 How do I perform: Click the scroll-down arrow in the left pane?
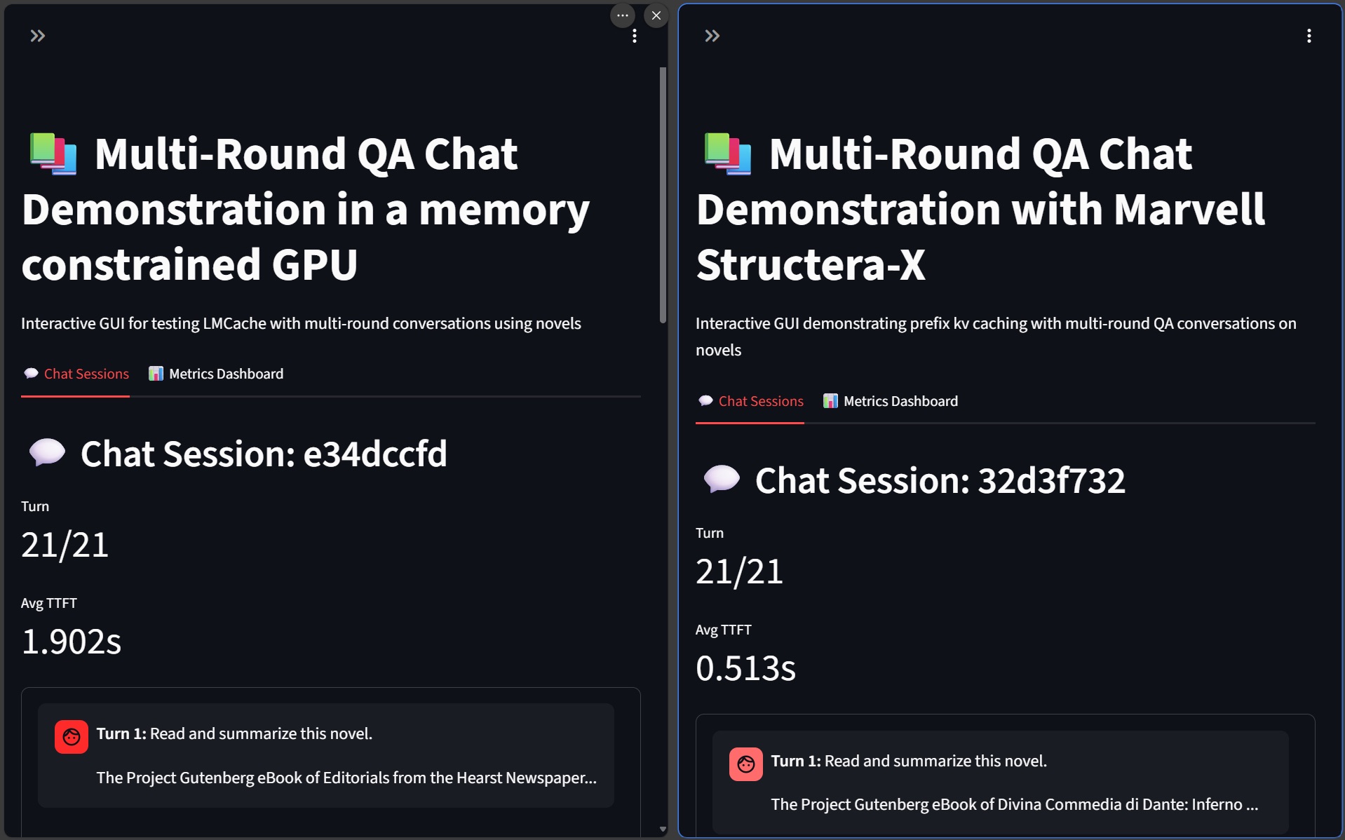pos(663,829)
